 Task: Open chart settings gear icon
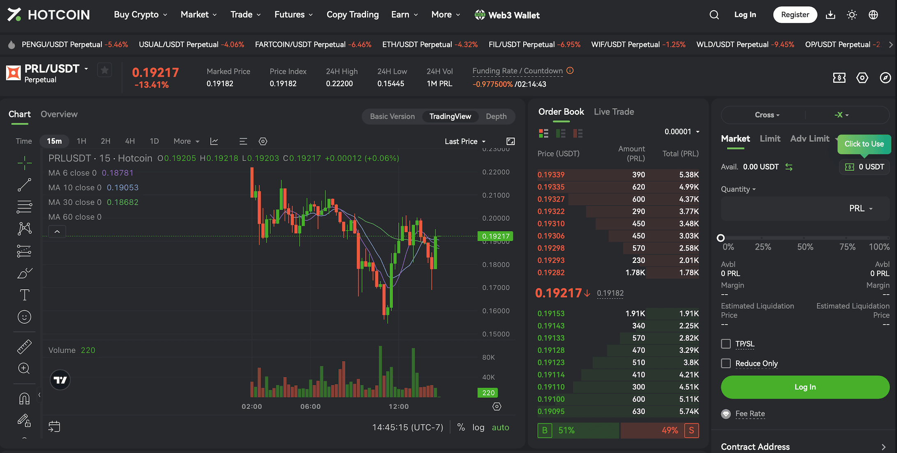pos(263,141)
